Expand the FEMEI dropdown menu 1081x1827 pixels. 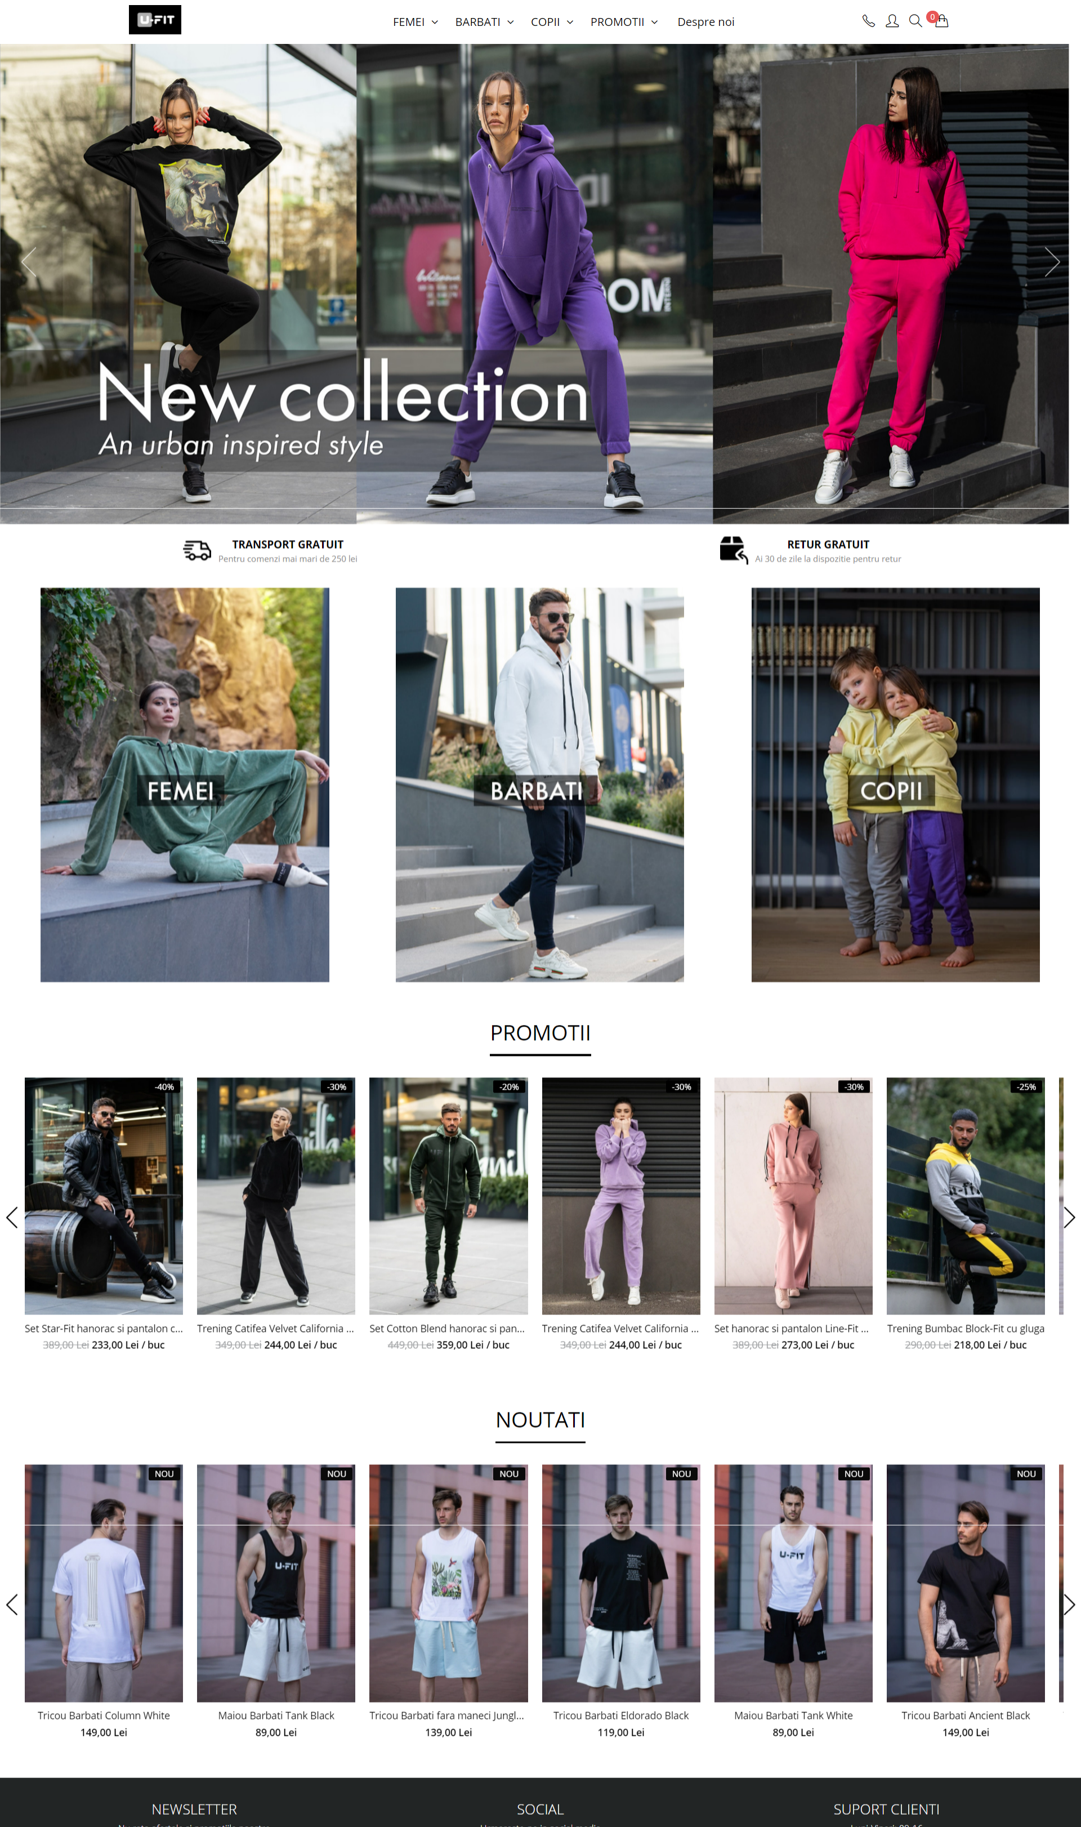click(x=415, y=22)
